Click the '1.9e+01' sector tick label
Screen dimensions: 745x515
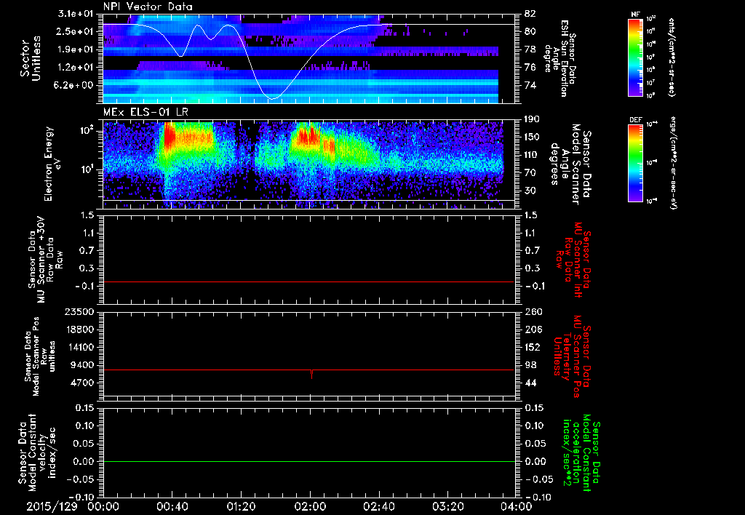(x=74, y=49)
